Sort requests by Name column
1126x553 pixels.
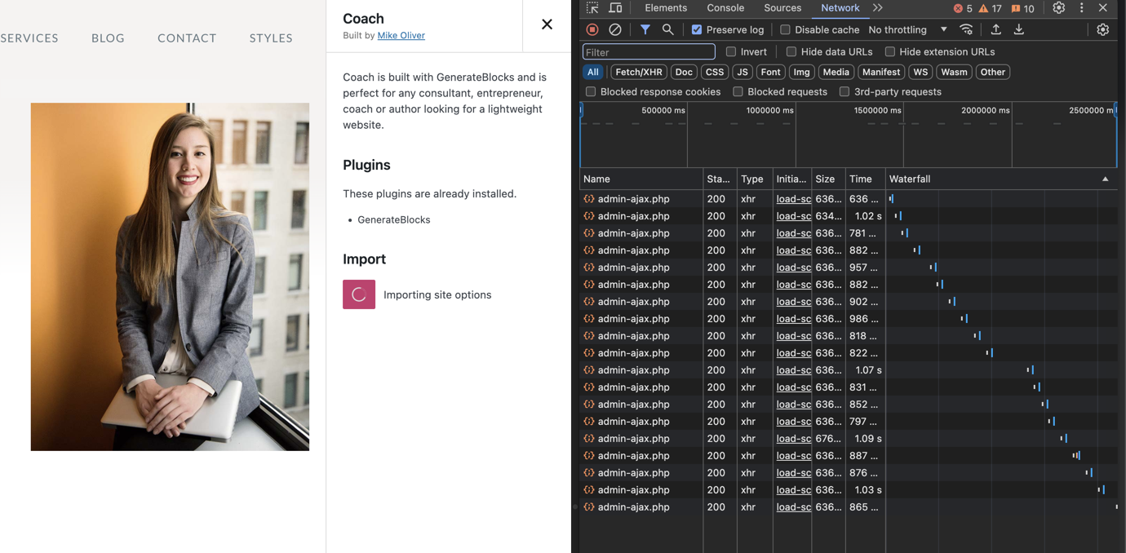pyautogui.click(x=641, y=179)
